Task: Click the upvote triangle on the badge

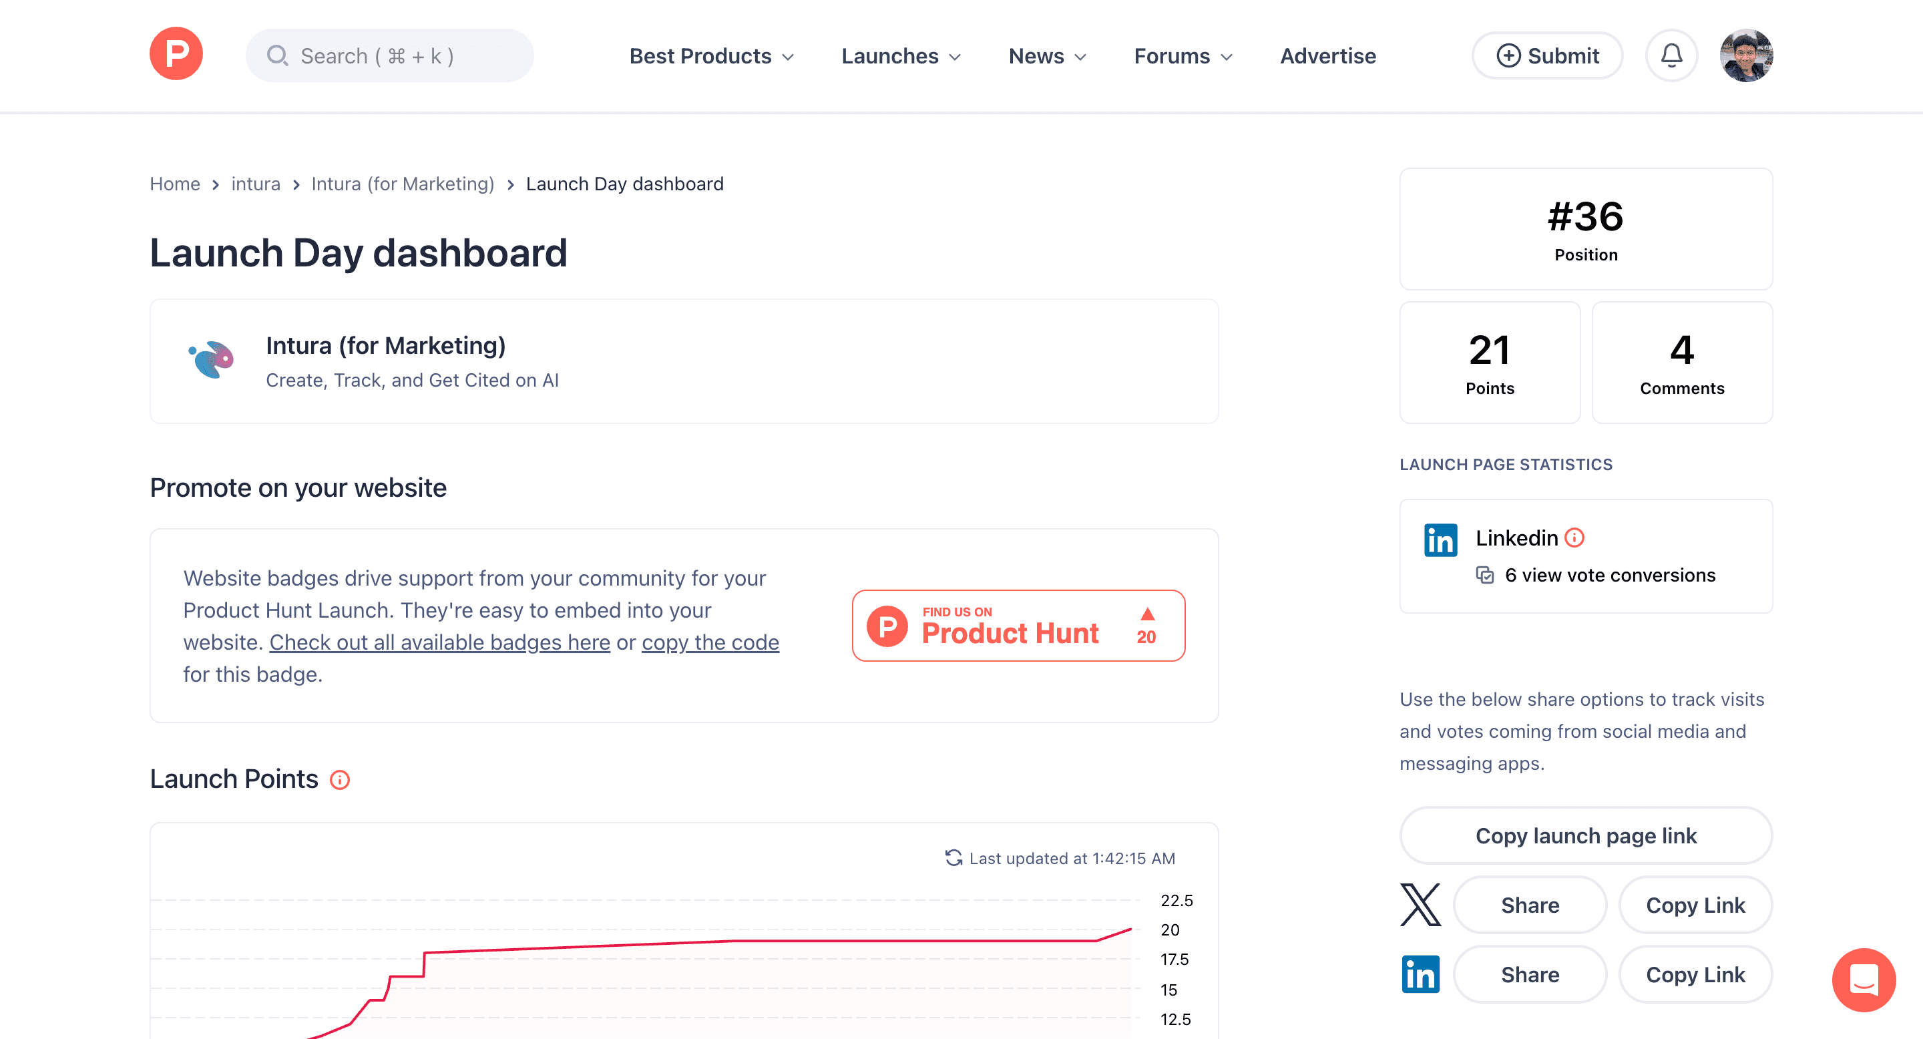Action: [x=1147, y=614]
